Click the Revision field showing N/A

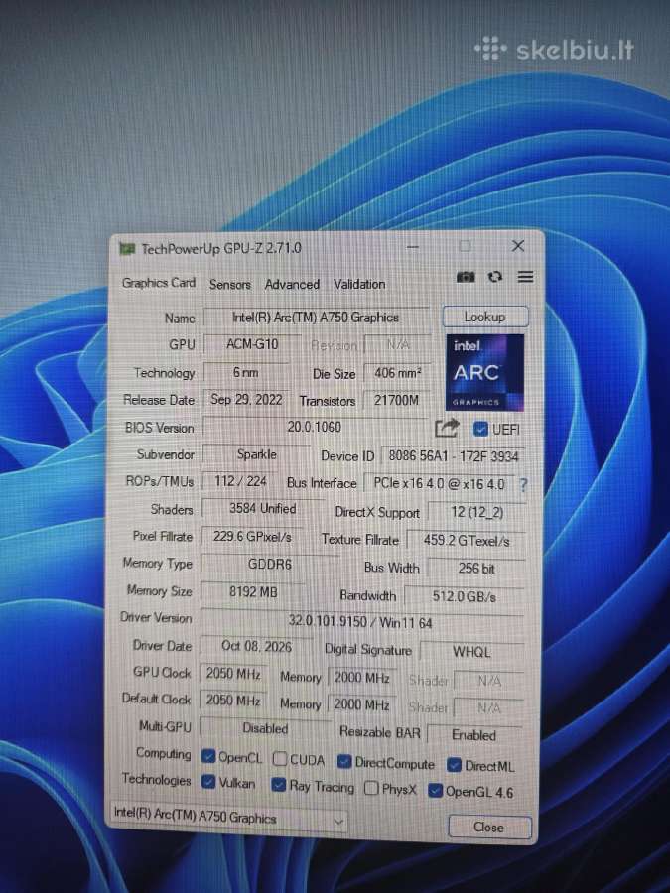click(x=397, y=344)
